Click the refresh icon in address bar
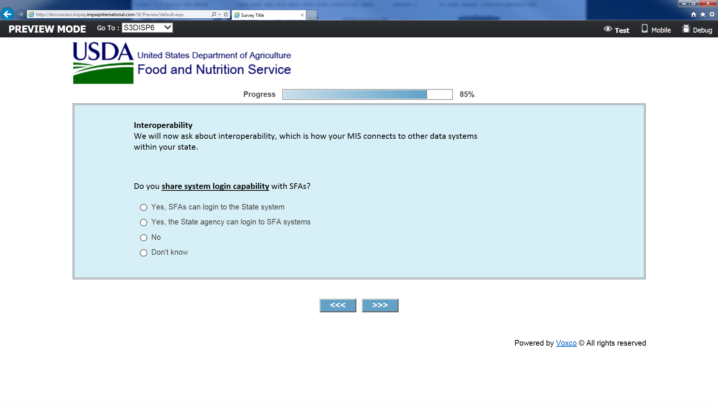718x404 pixels. [226, 14]
